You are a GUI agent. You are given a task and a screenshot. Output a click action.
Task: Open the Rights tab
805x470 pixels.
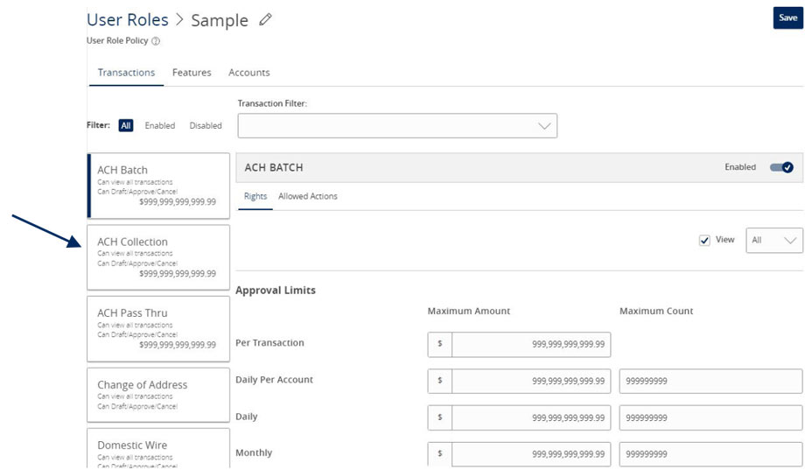pos(255,196)
